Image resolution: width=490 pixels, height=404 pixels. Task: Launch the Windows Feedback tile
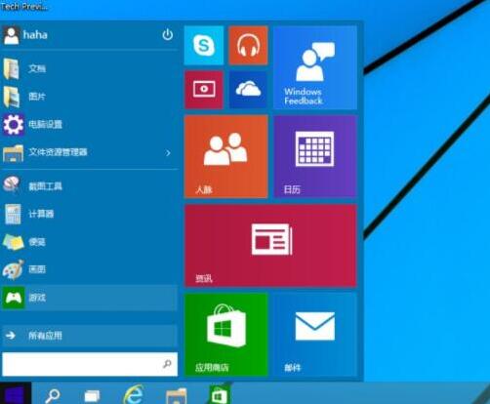[x=315, y=67]
